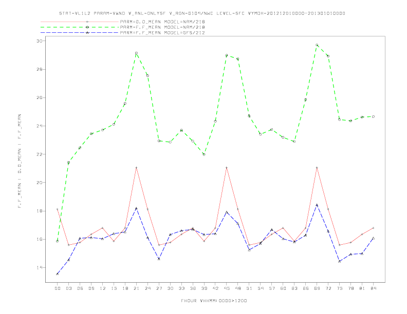Click the green dashed legend line sample
The image size is (407, 314).
[x=80, y=27]
